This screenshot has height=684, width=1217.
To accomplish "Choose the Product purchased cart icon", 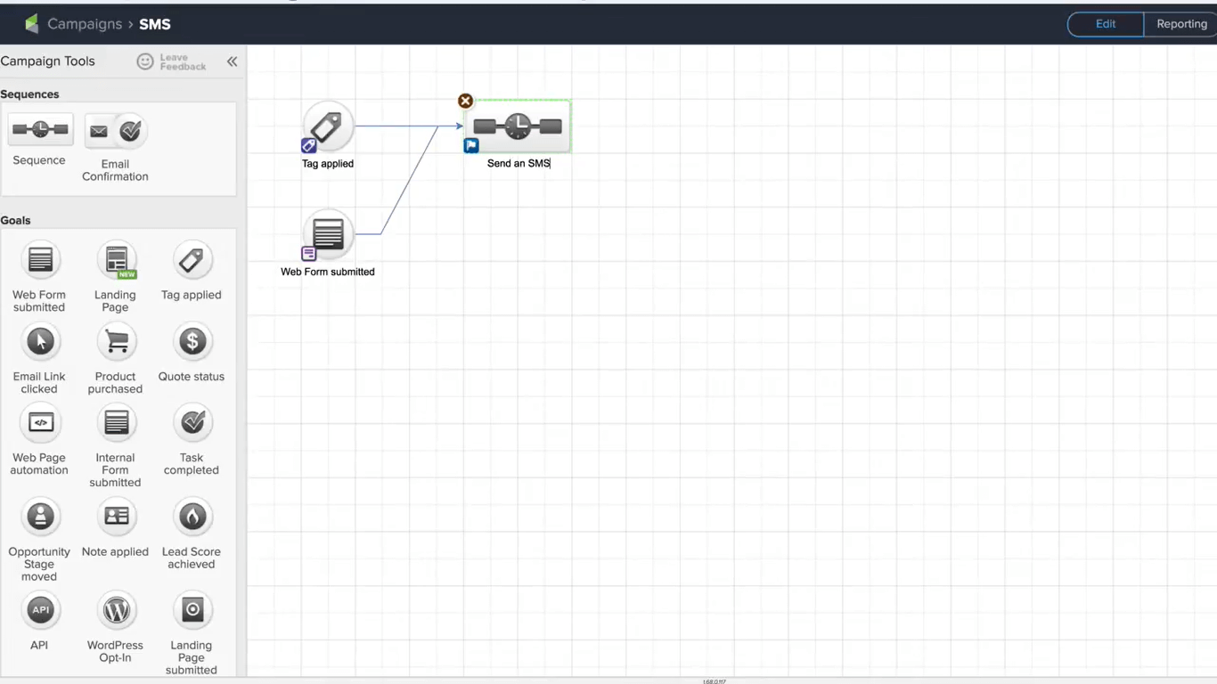I will pyautogui.click(x=116, y=342).
